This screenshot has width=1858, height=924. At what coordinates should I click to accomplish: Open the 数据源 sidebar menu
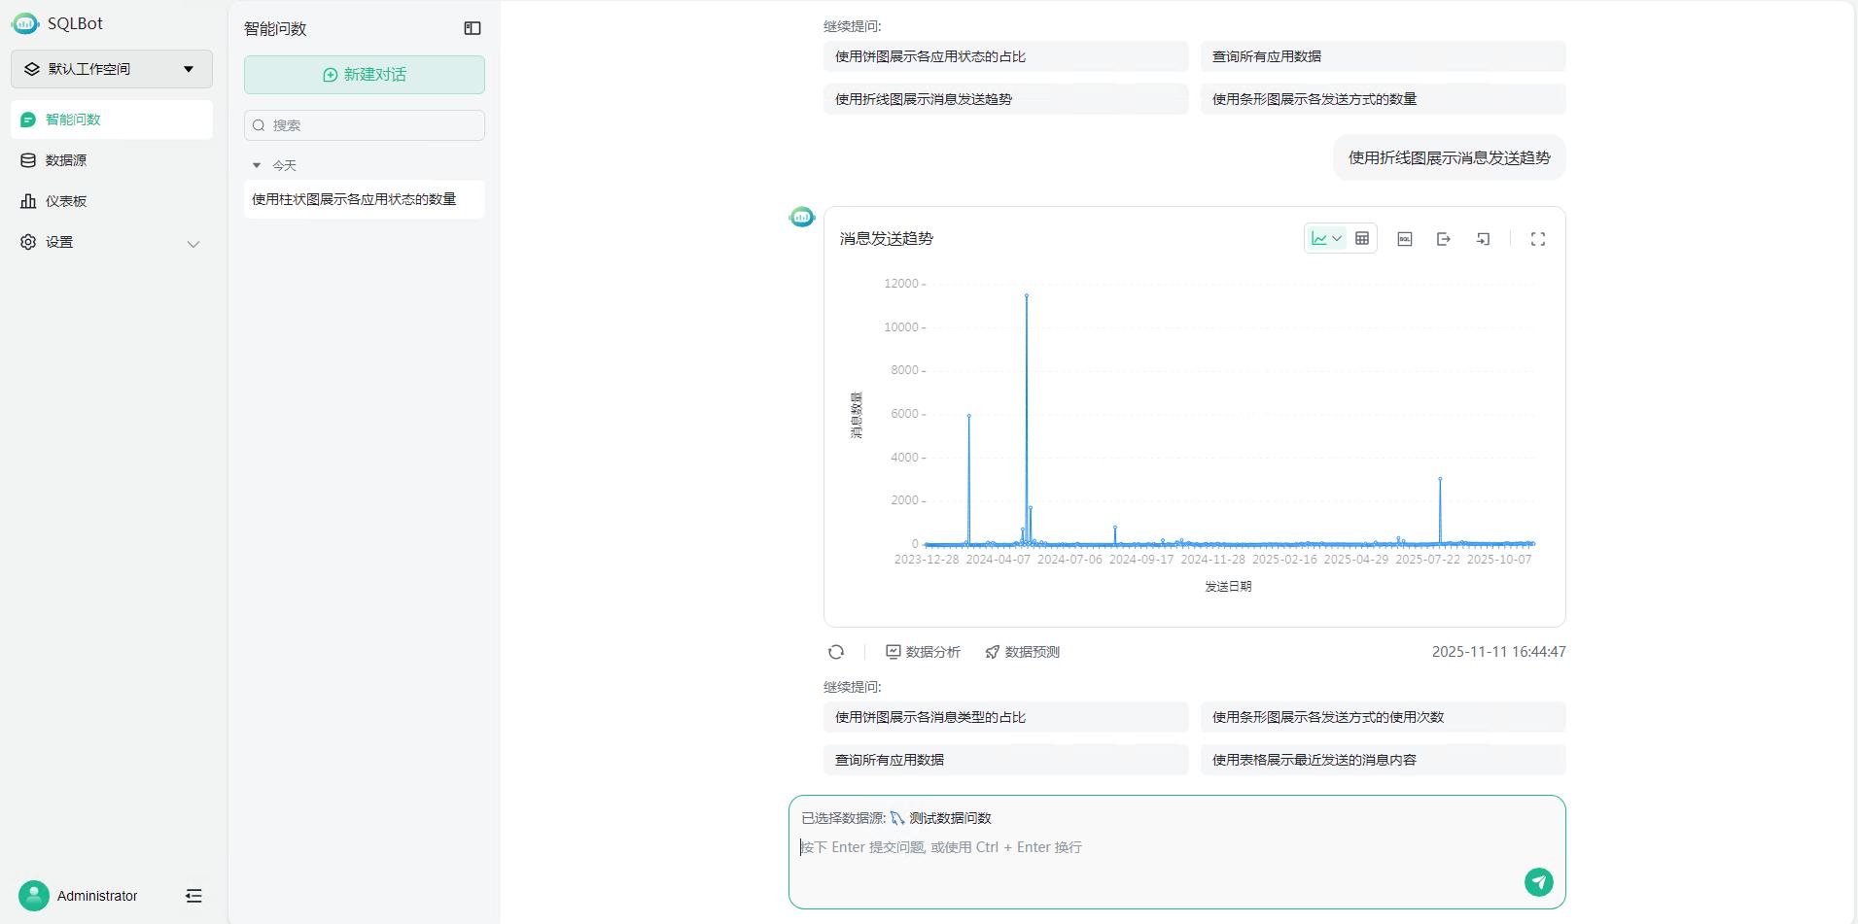pos(112,160)
